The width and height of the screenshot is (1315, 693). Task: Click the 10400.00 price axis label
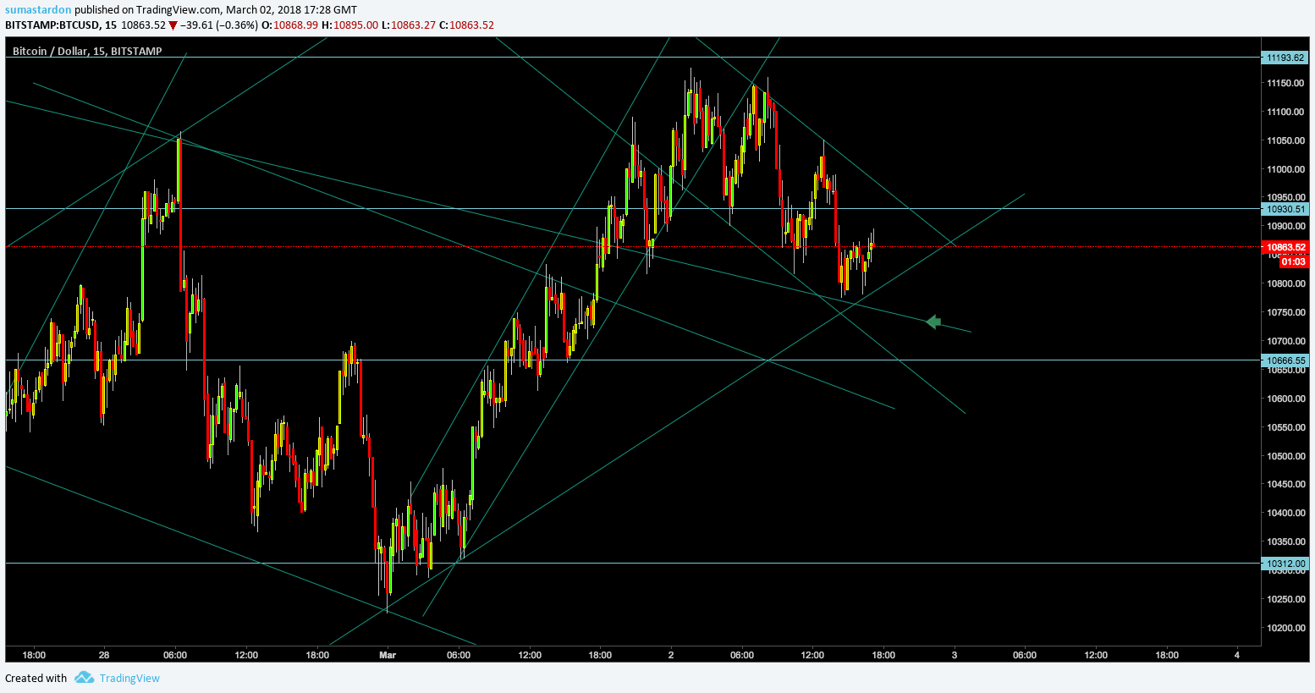coord(1285,513)
